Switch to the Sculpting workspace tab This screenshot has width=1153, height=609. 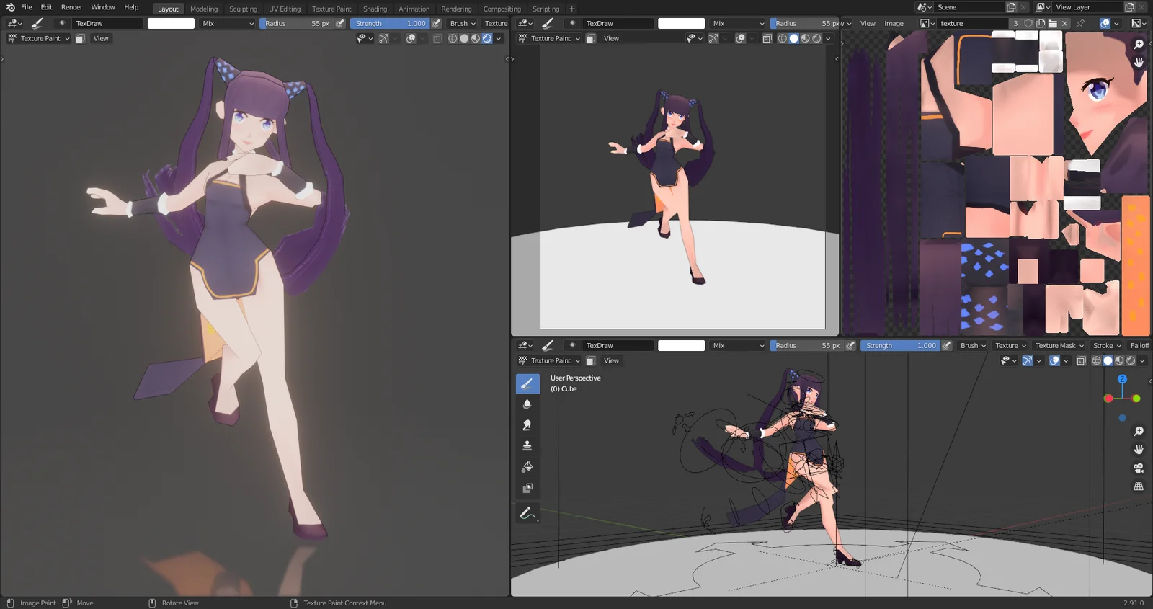[243, 9]
